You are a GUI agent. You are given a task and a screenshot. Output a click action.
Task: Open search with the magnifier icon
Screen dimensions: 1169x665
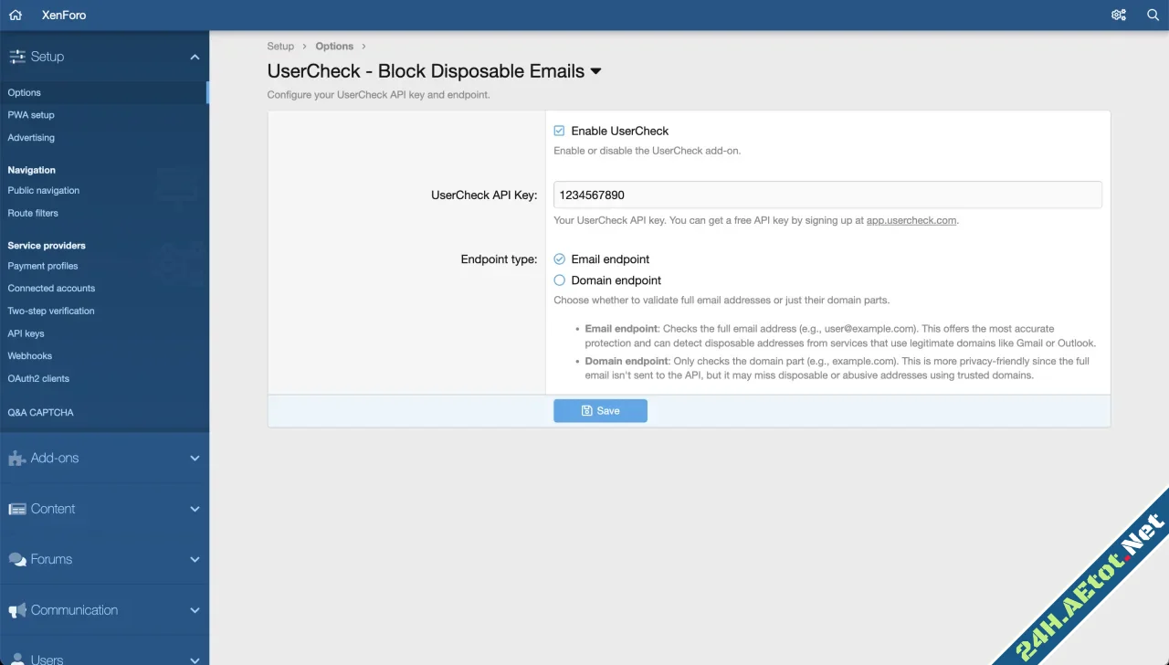point(1153,15)
